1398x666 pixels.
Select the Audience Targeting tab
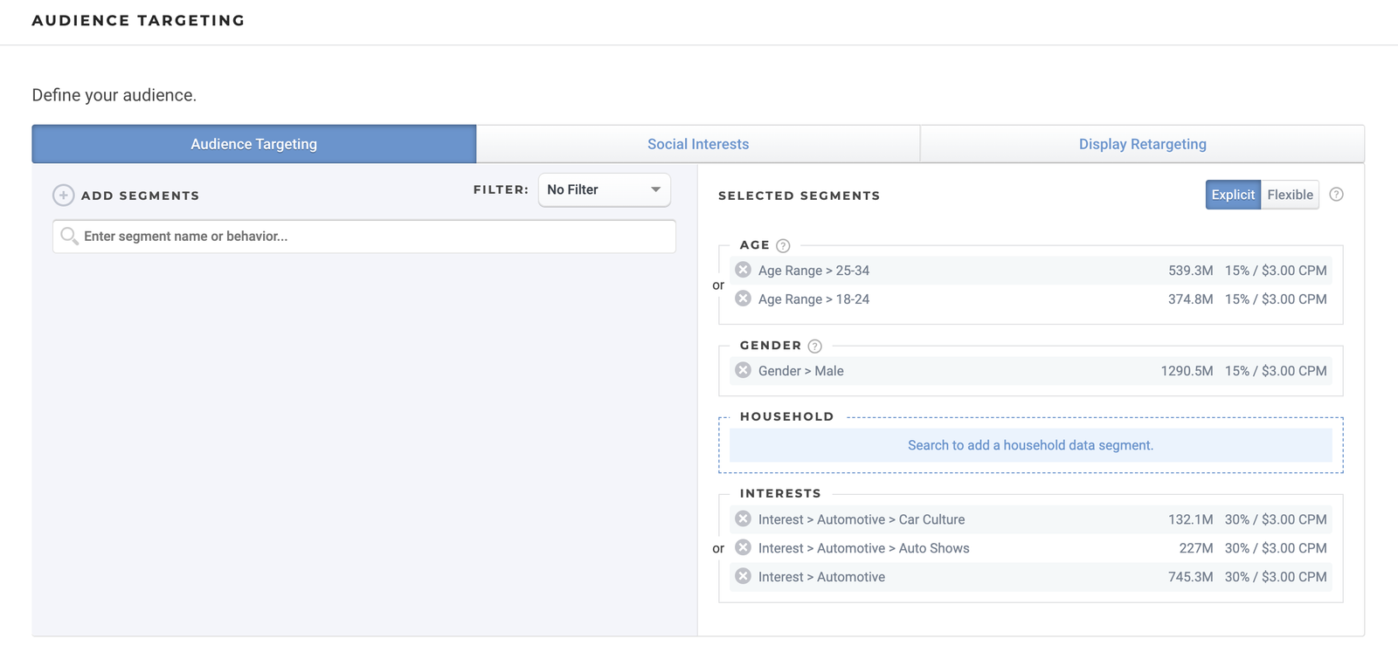click(x=253, y=144)
